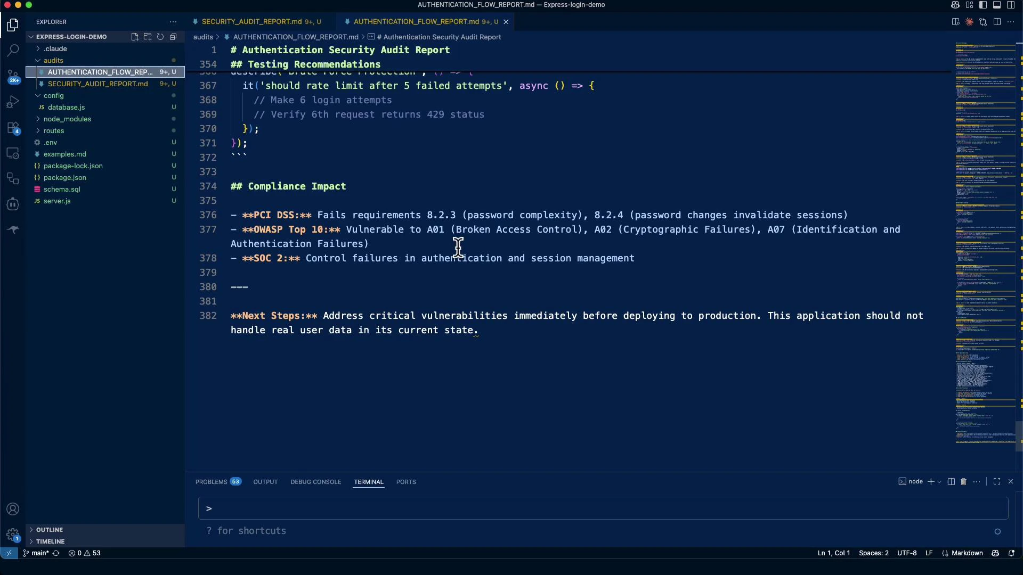The width and height of the screenshot is (1023, 575).
Task: Split the terminal pane
Action: [x=951, y=481]
